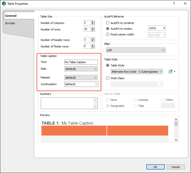Click the caption Text input field
Image resolution: width=191 pixels, height=173 pixels.
[81, 62]
